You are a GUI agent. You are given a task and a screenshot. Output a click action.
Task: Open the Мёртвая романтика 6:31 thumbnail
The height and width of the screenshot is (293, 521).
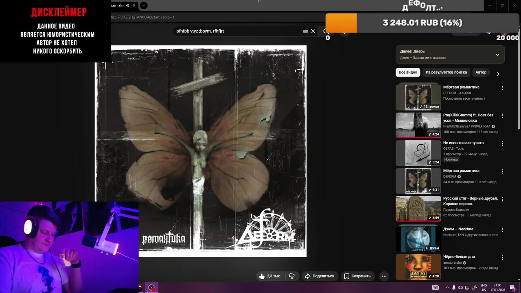pos(418,181)
